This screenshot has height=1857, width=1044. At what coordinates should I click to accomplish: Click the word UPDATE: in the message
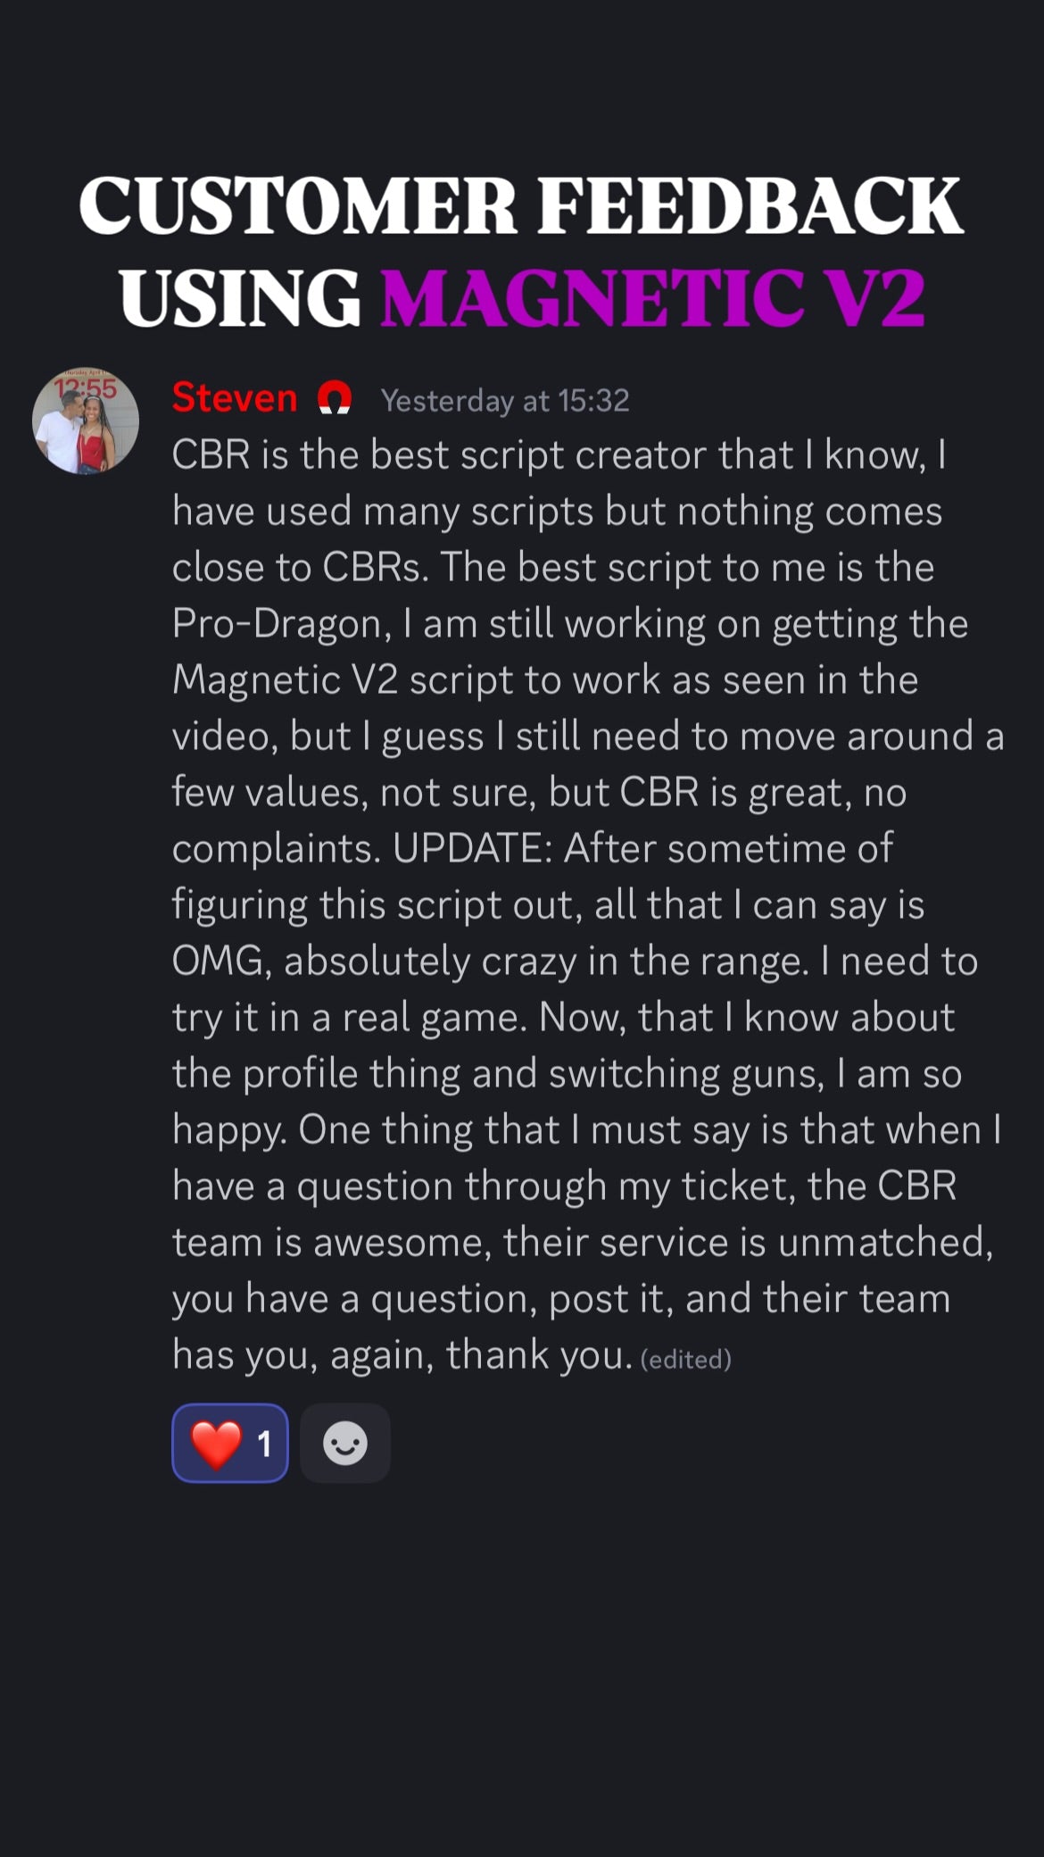coord(472,848)
